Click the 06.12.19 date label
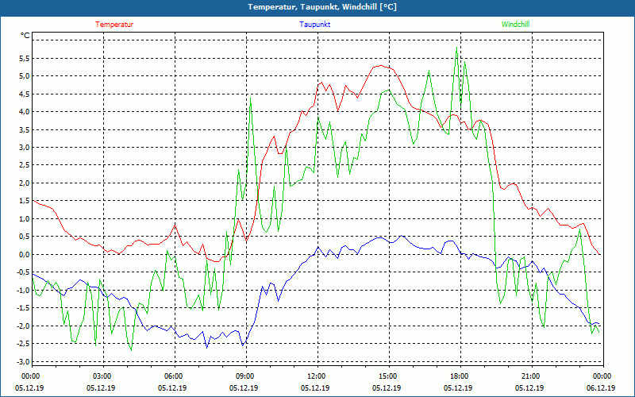The width and height of the screenshot is (635, 397). tap(601, 388)
